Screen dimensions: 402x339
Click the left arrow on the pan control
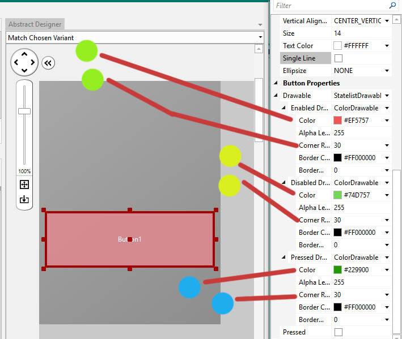16,63
